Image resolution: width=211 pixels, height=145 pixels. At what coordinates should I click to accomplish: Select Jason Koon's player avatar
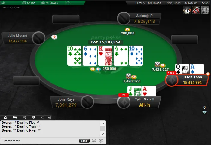click(172, 80)
